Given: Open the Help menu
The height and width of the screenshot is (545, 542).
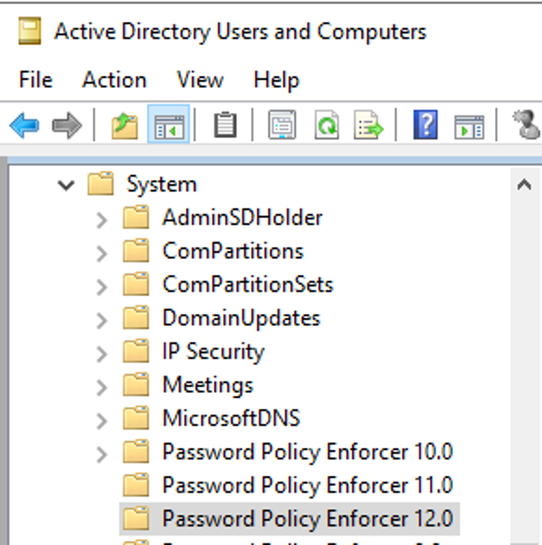Looking at the screenshot, I should 276,81.
